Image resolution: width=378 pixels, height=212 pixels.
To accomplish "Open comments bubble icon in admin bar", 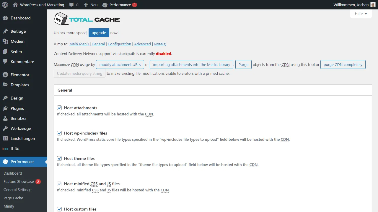I will [x=71, y=5].
